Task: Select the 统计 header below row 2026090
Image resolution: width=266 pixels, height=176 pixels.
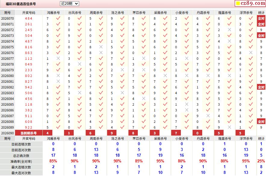Action: click(x=261, y=139)
